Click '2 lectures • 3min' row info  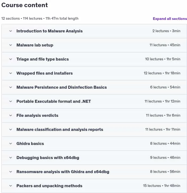(166, 31)
